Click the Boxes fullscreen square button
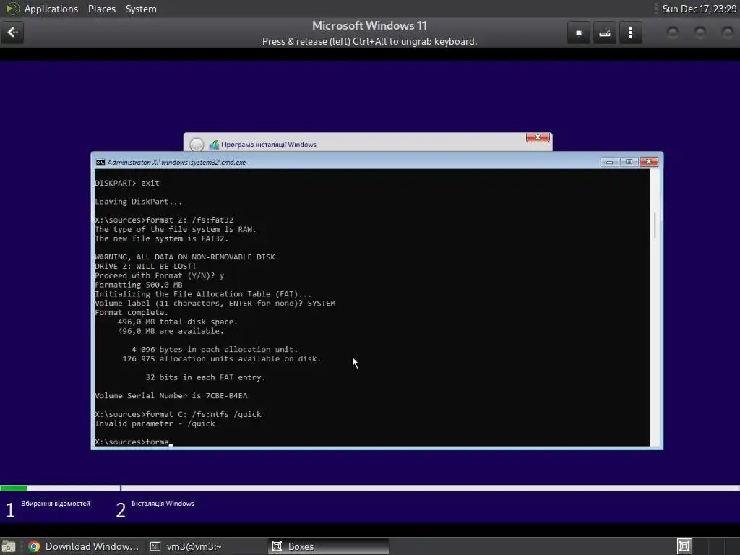This screenshot has width=740, height=555. [x=579, y=33]
